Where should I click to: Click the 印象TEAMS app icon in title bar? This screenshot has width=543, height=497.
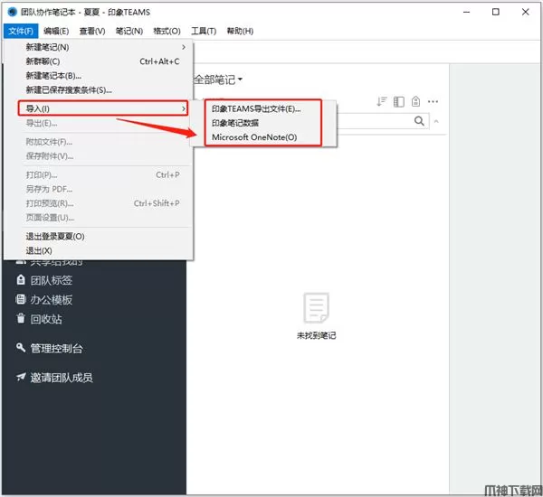[x=12, y=12]
